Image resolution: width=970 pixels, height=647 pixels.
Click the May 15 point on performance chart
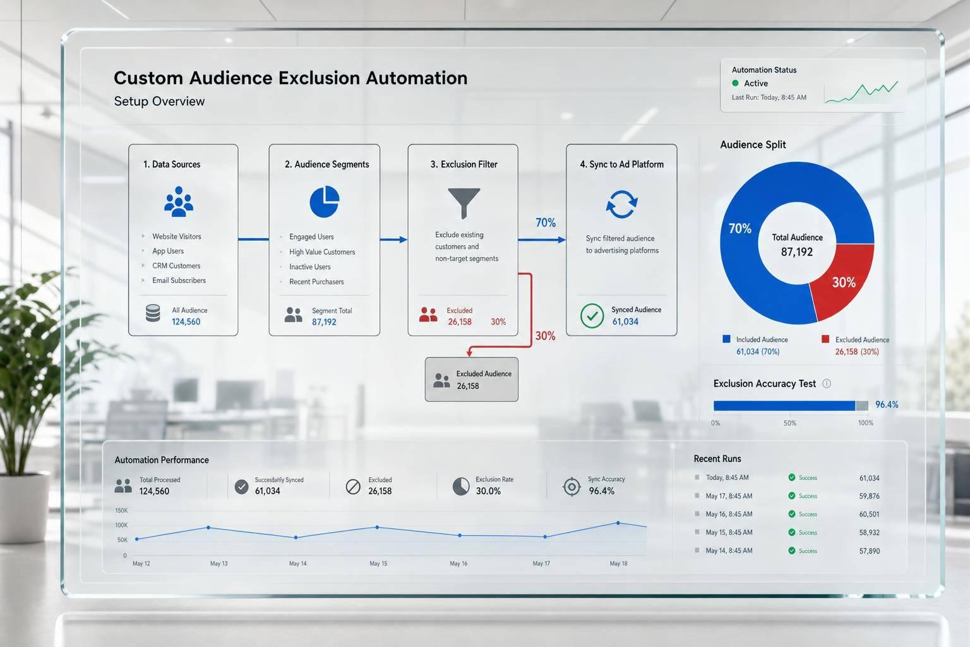(378, 527)
